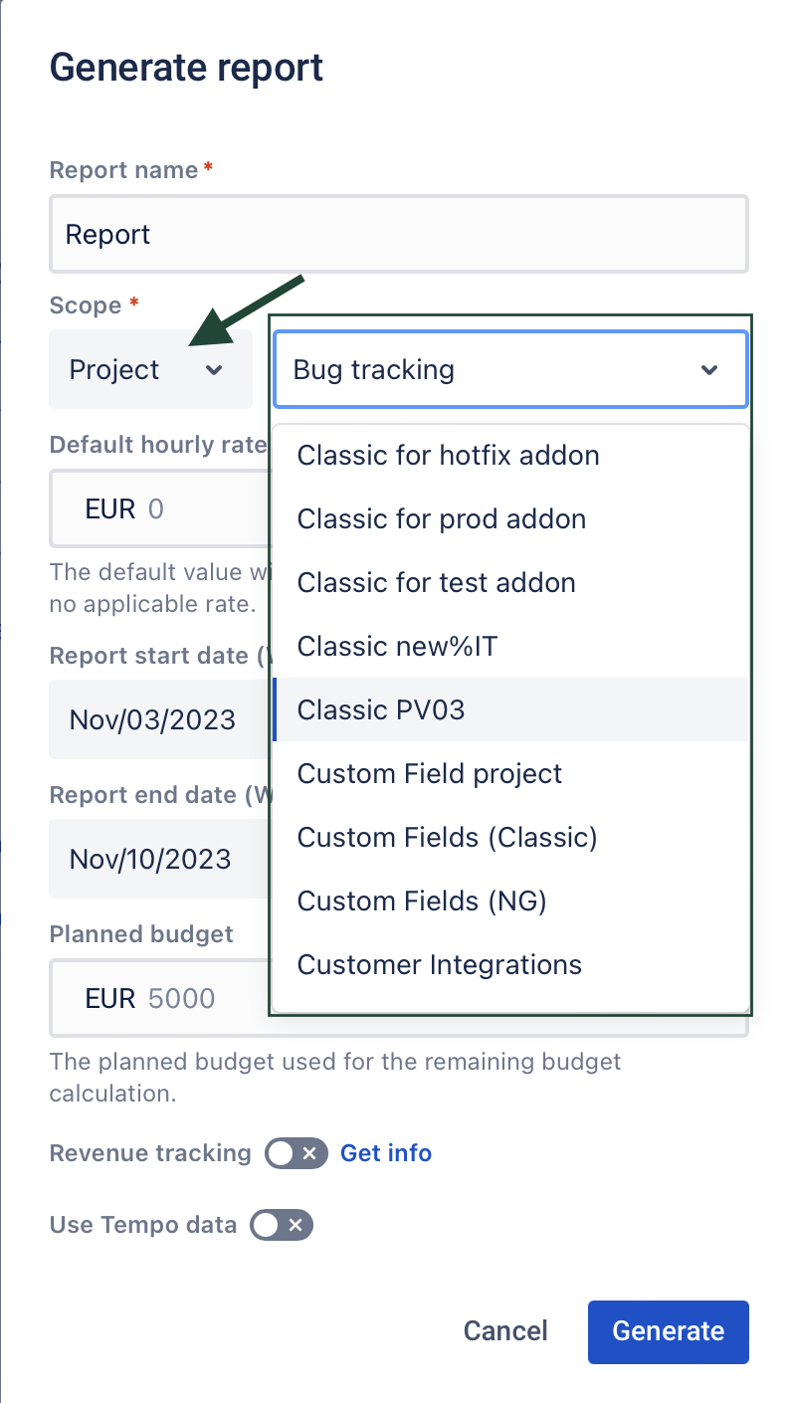
Task: Select Customer Integrations project
Action: point(439,965)
